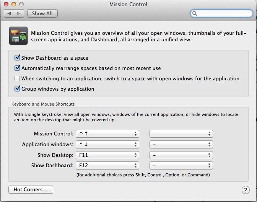Open Show Desktop F11 shortcut dropdown

107,155
